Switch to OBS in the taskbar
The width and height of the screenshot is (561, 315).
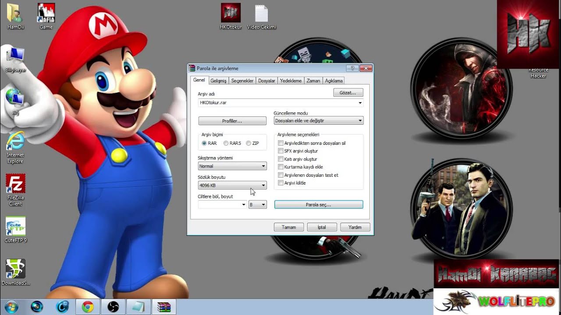click(x=113, y=307)
